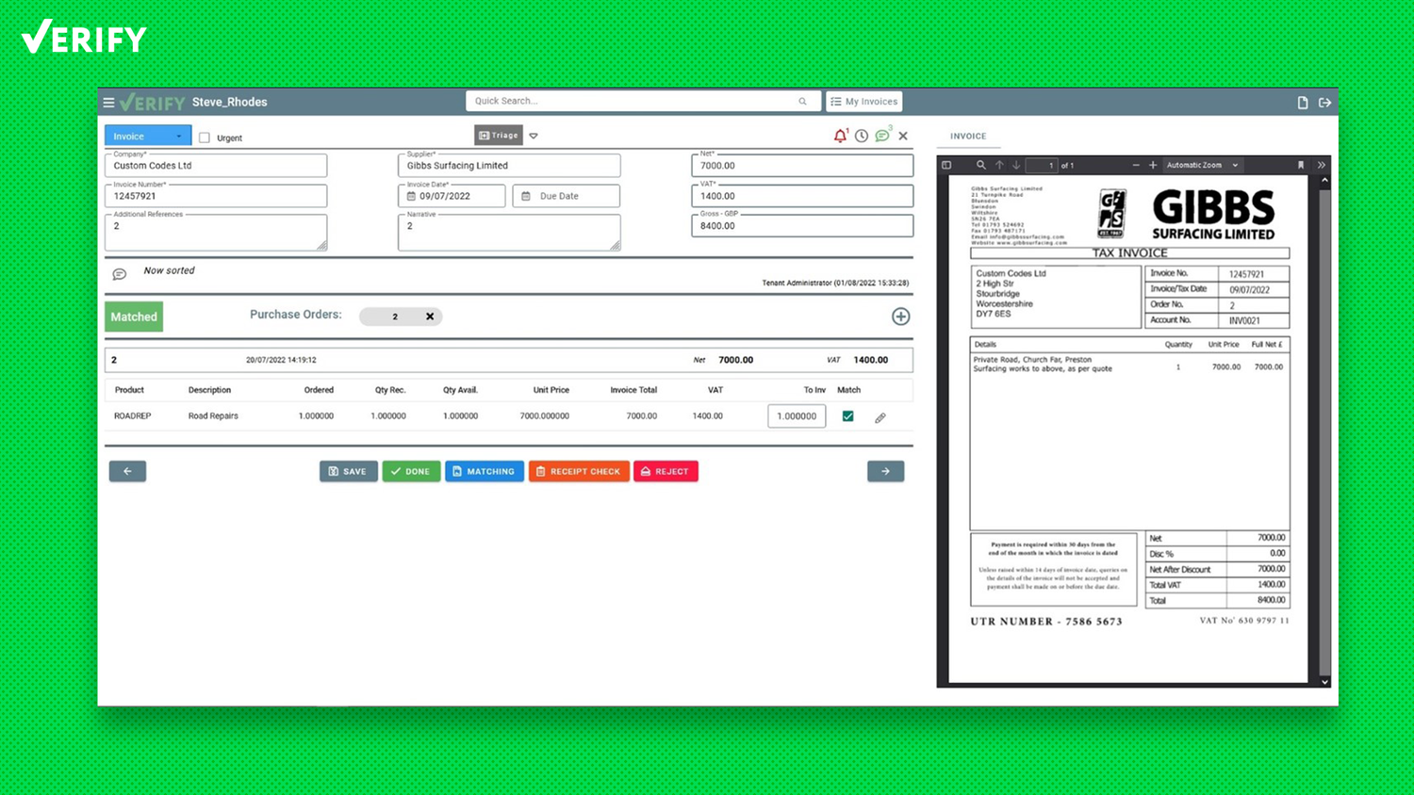Log out using the exit icon
1414x795 pixels.
tap(1325, 102)
